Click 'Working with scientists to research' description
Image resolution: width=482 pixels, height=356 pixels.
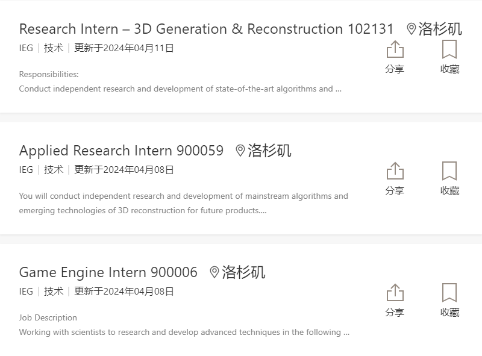(x=184, y=332)
